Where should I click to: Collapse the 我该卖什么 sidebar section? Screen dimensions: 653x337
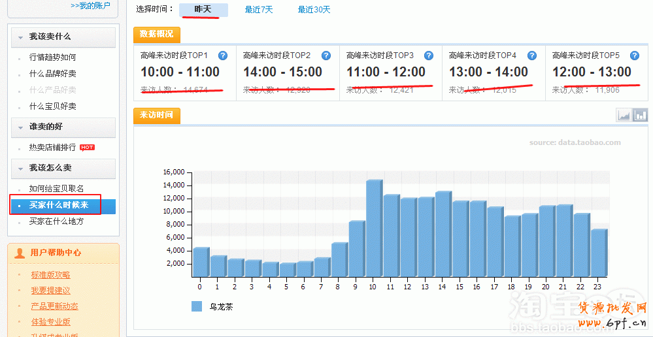pyautogui.click(x=22, y=37)
